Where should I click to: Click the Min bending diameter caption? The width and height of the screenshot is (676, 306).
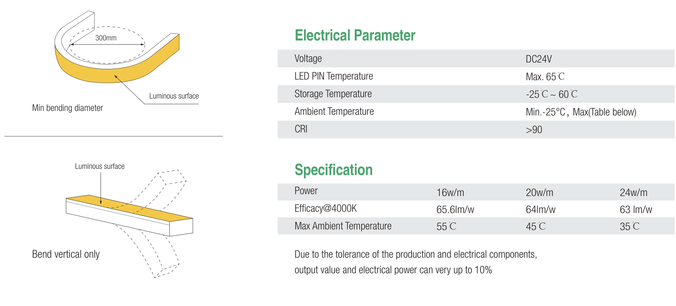click(68, 108)
